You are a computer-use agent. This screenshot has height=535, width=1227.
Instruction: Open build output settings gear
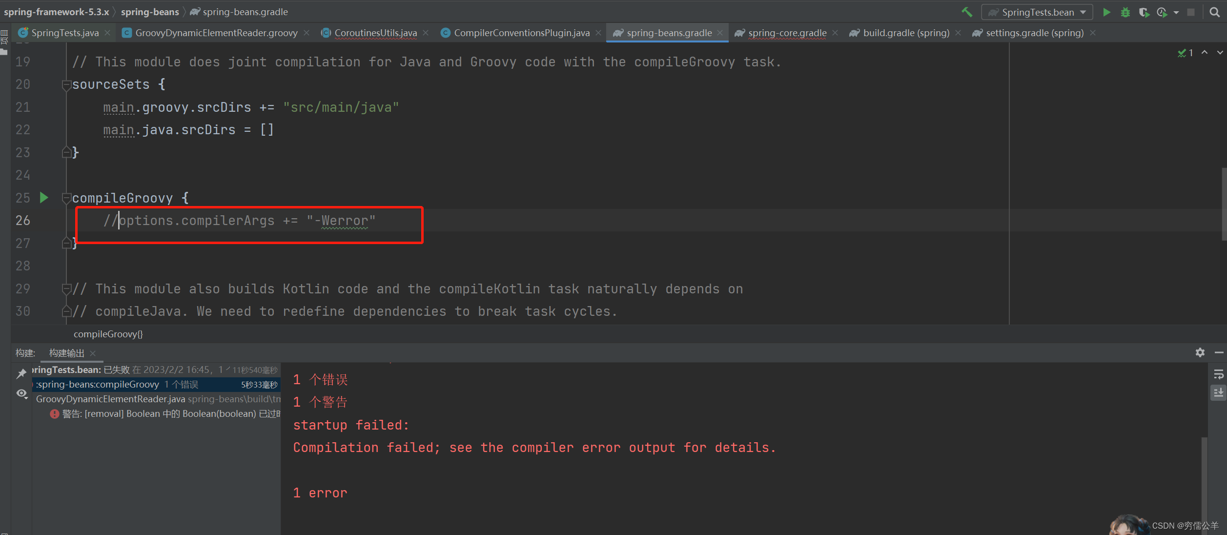pyautogui.click(x=1200, y=352)
